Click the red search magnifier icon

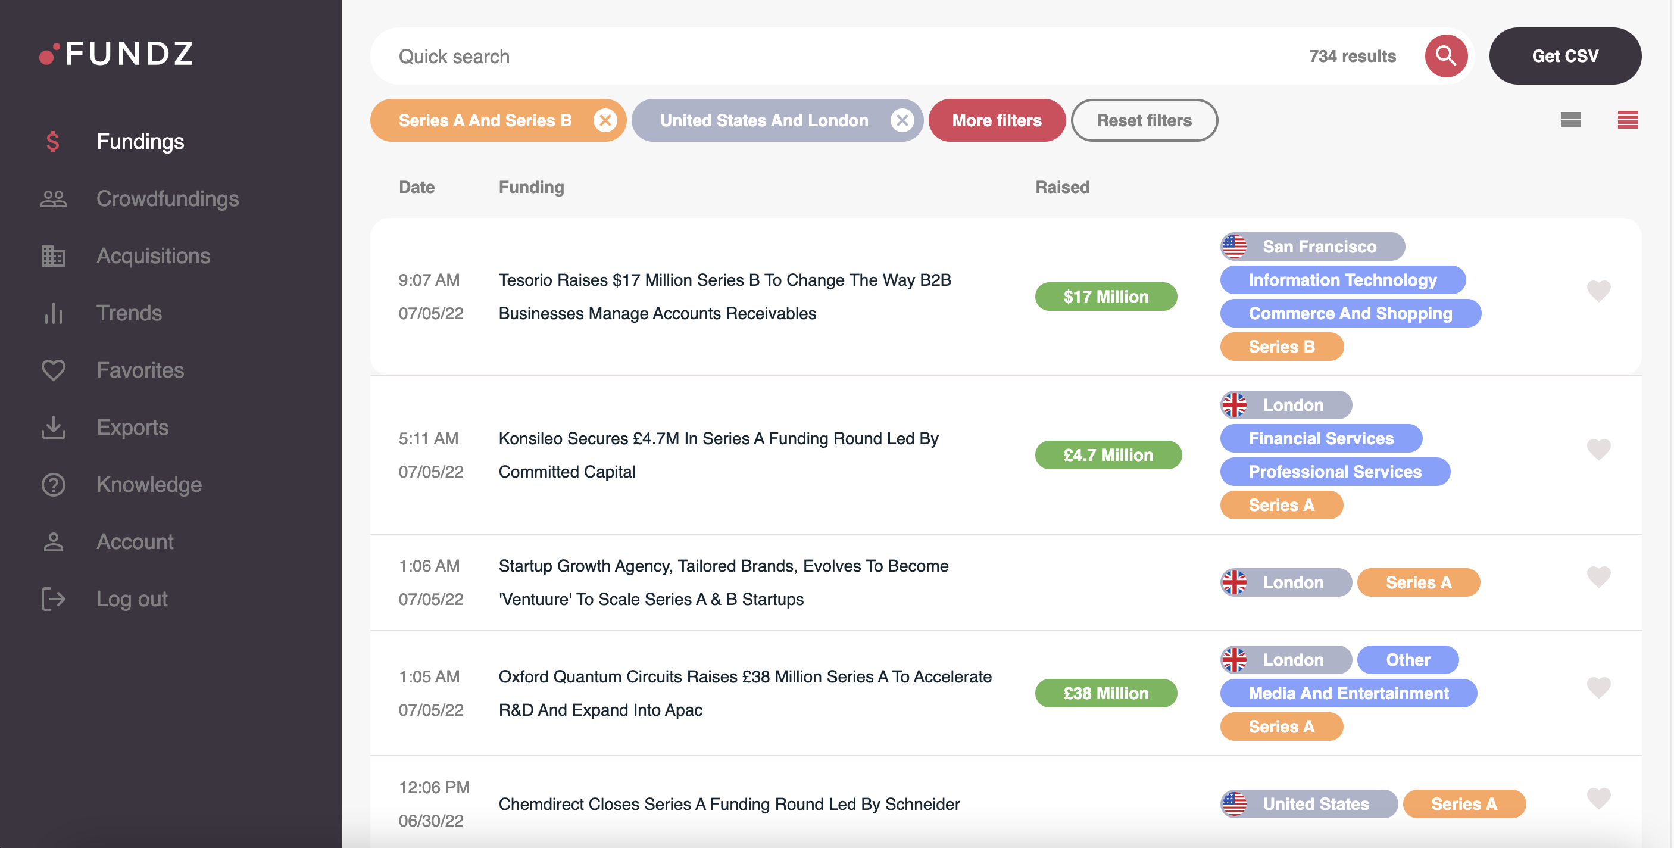click(x=1445, y=56)
